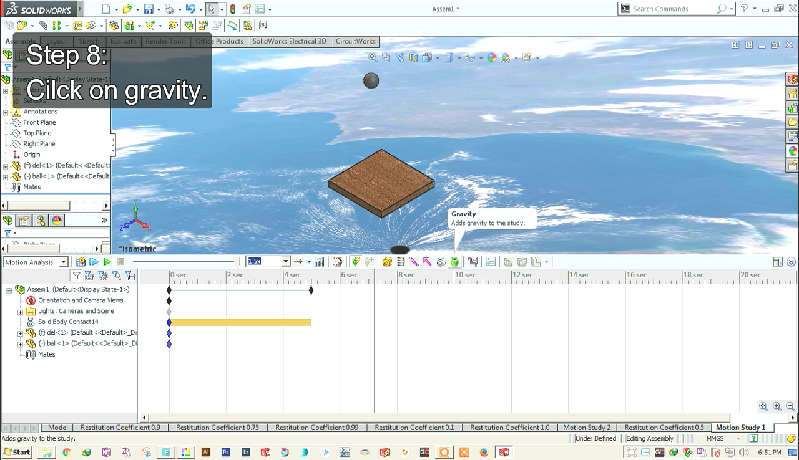Select Orientation and Camera Views
The width and height of the screenshot is (799, 460).
click(x=81, y=300)
